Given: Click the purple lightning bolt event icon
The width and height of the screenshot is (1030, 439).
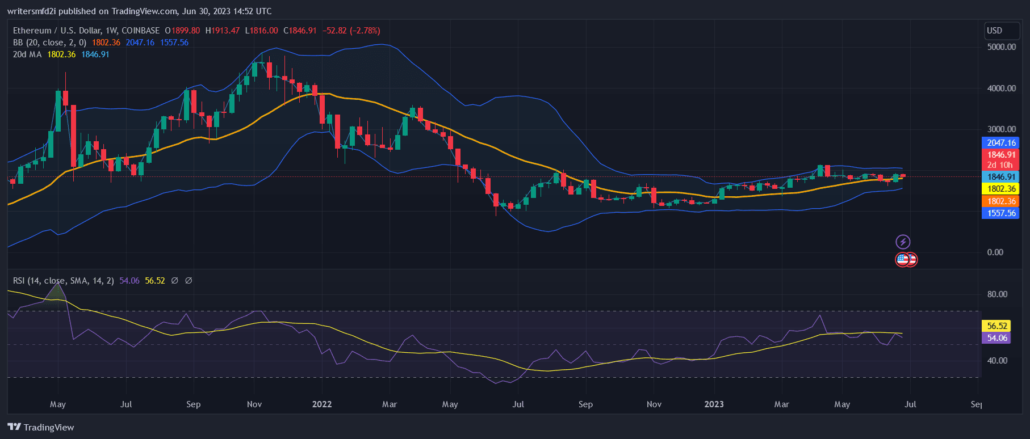Looking at the screenshot, I should (903, 242).
